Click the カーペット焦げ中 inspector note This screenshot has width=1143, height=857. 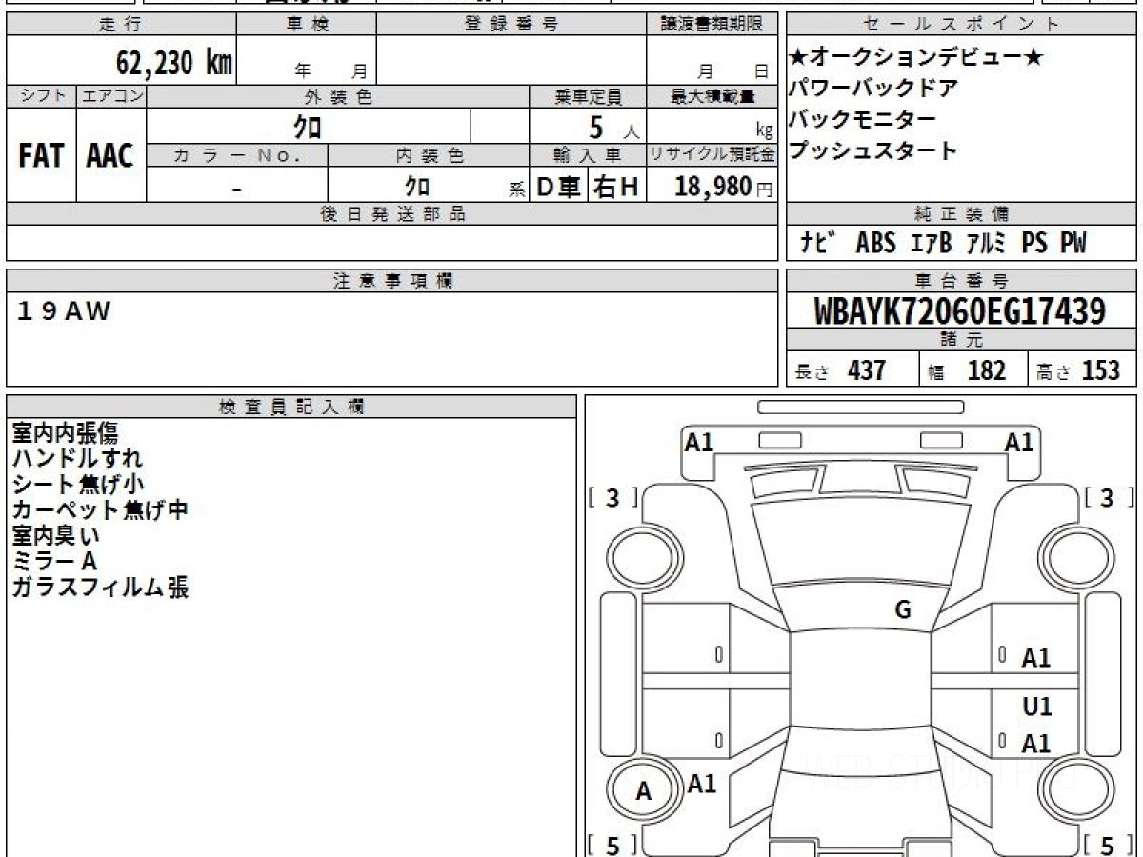point(100,509)
